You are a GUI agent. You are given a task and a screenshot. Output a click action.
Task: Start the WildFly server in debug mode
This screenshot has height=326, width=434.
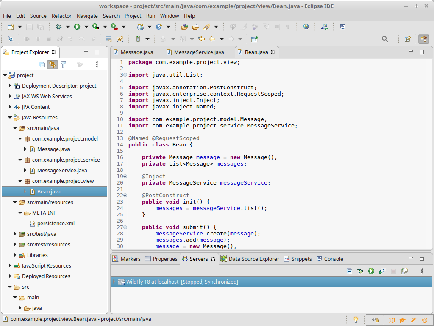[360, 271]
